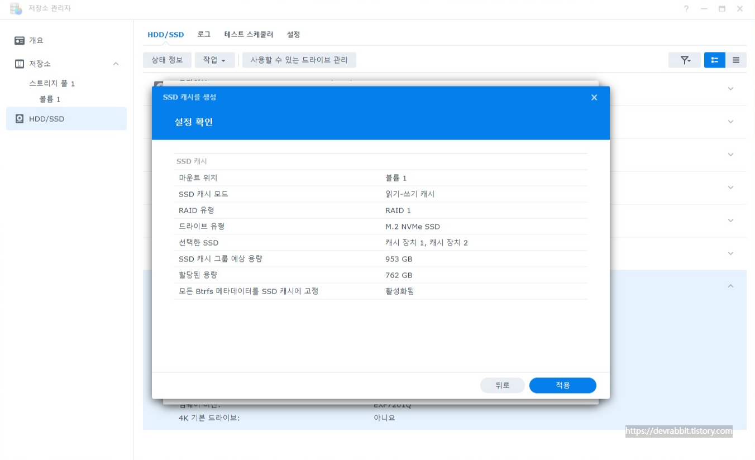
Task: Switch to detailed list view icon
Action: pos(715,60)
